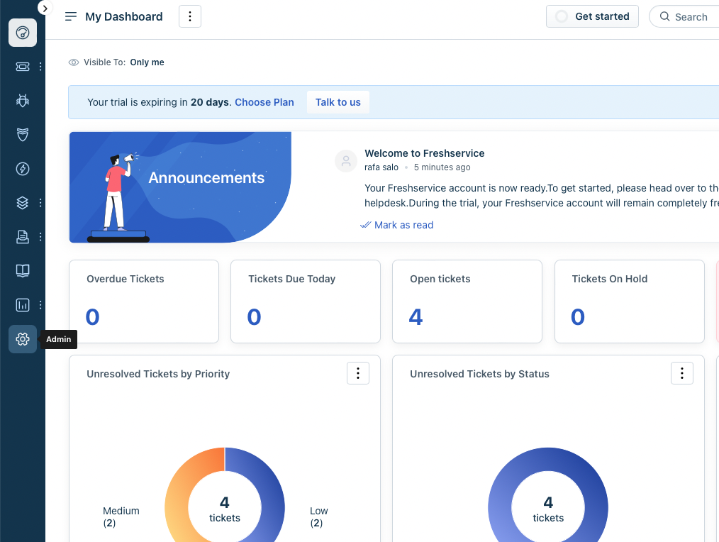
Task: Open Unresolved Tickets by Priority options menu
Action: (x=358, y=373)
